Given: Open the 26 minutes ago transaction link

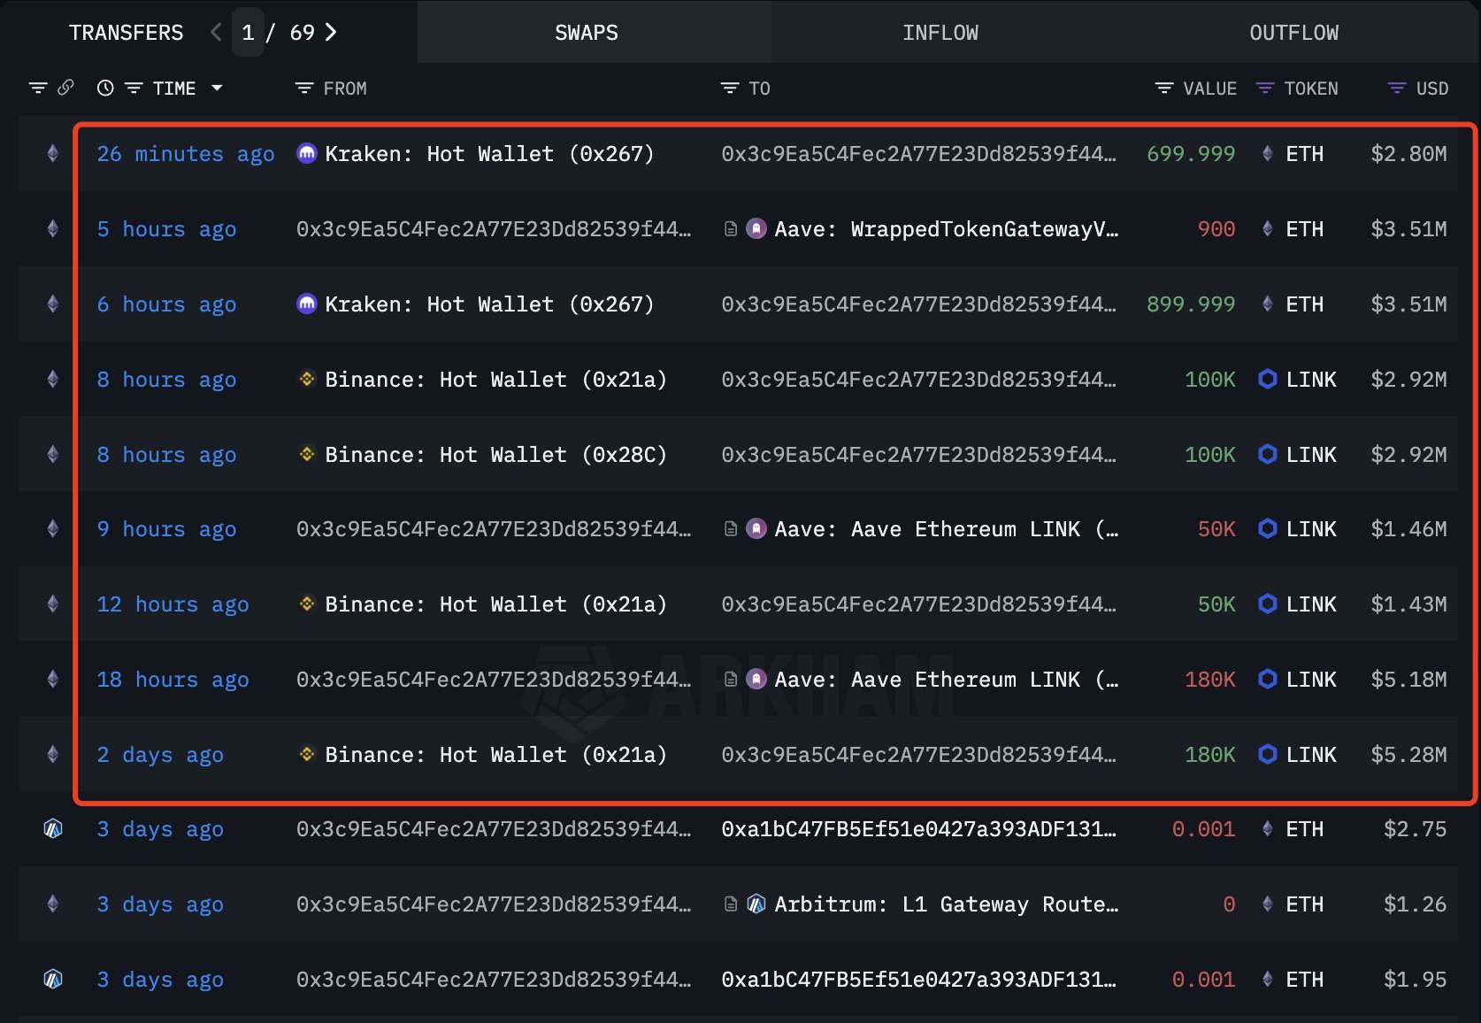Looking at the screenshot, I should [186, 154].
